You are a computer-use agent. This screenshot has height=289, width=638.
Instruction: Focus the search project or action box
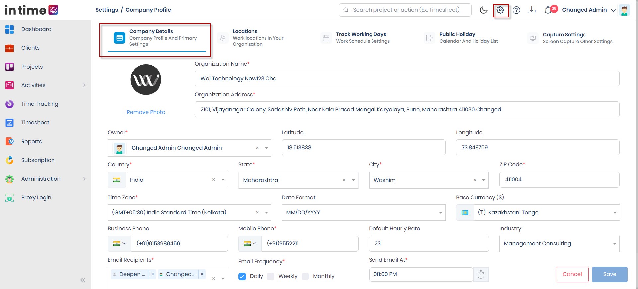[405, 10]
